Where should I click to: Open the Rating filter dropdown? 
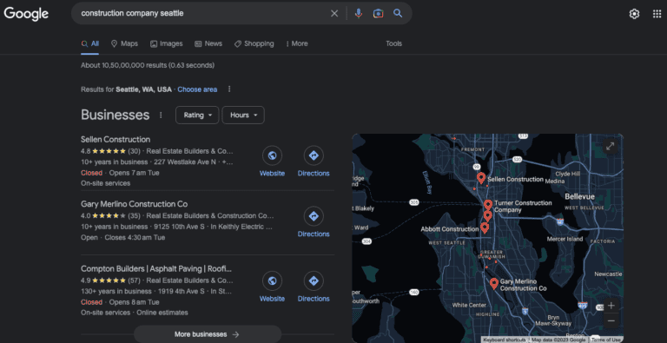point(197,115)
